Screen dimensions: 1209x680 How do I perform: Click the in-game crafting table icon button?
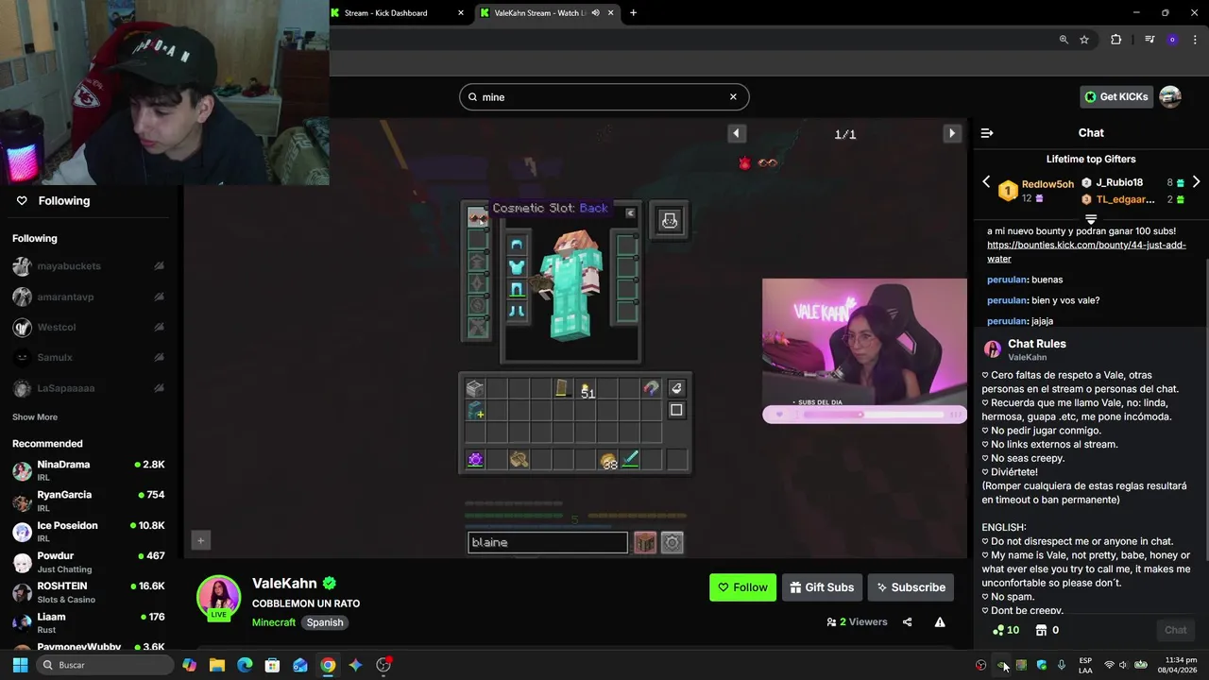pyautogui.click(x=645, y=542)
